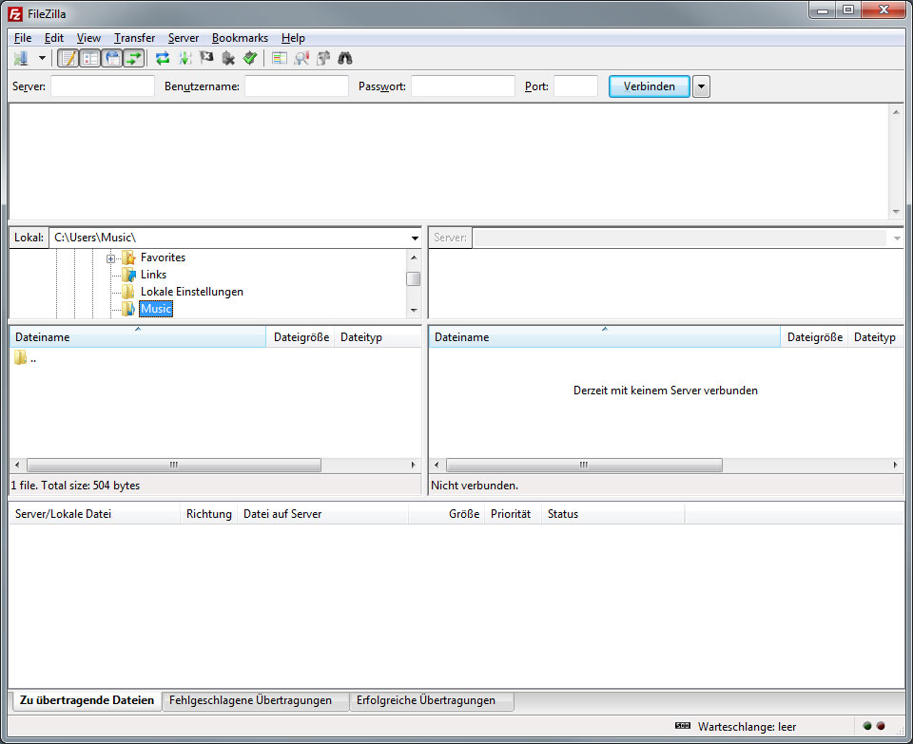
Task: Focus the Benutzername input field
Action: click(297, 86)
